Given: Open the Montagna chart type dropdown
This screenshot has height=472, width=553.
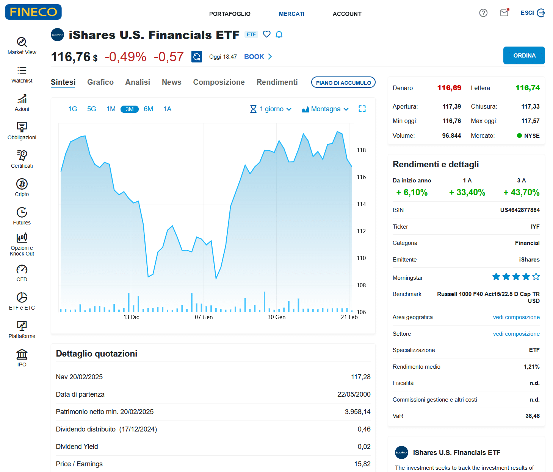Looking at the screenshot, I should [x=325, y=109].
